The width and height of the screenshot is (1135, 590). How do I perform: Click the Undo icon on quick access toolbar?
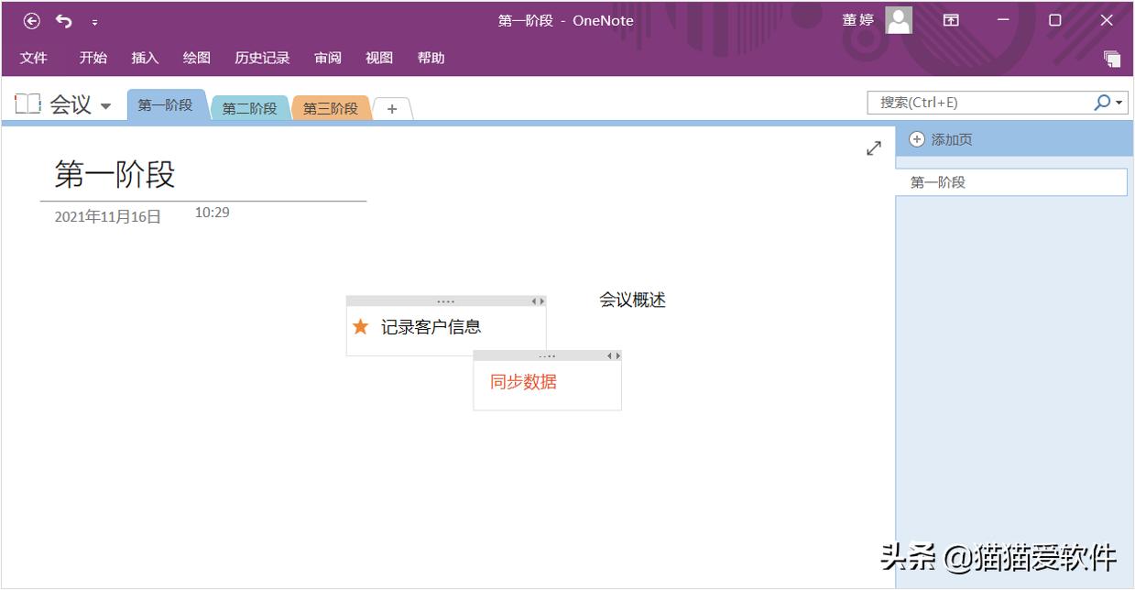[x=62, y=20]
